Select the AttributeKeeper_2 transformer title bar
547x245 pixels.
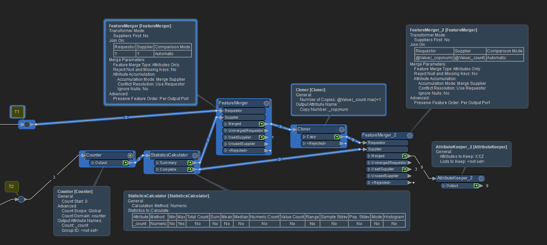pyautogui.click(x=460, y=178)
